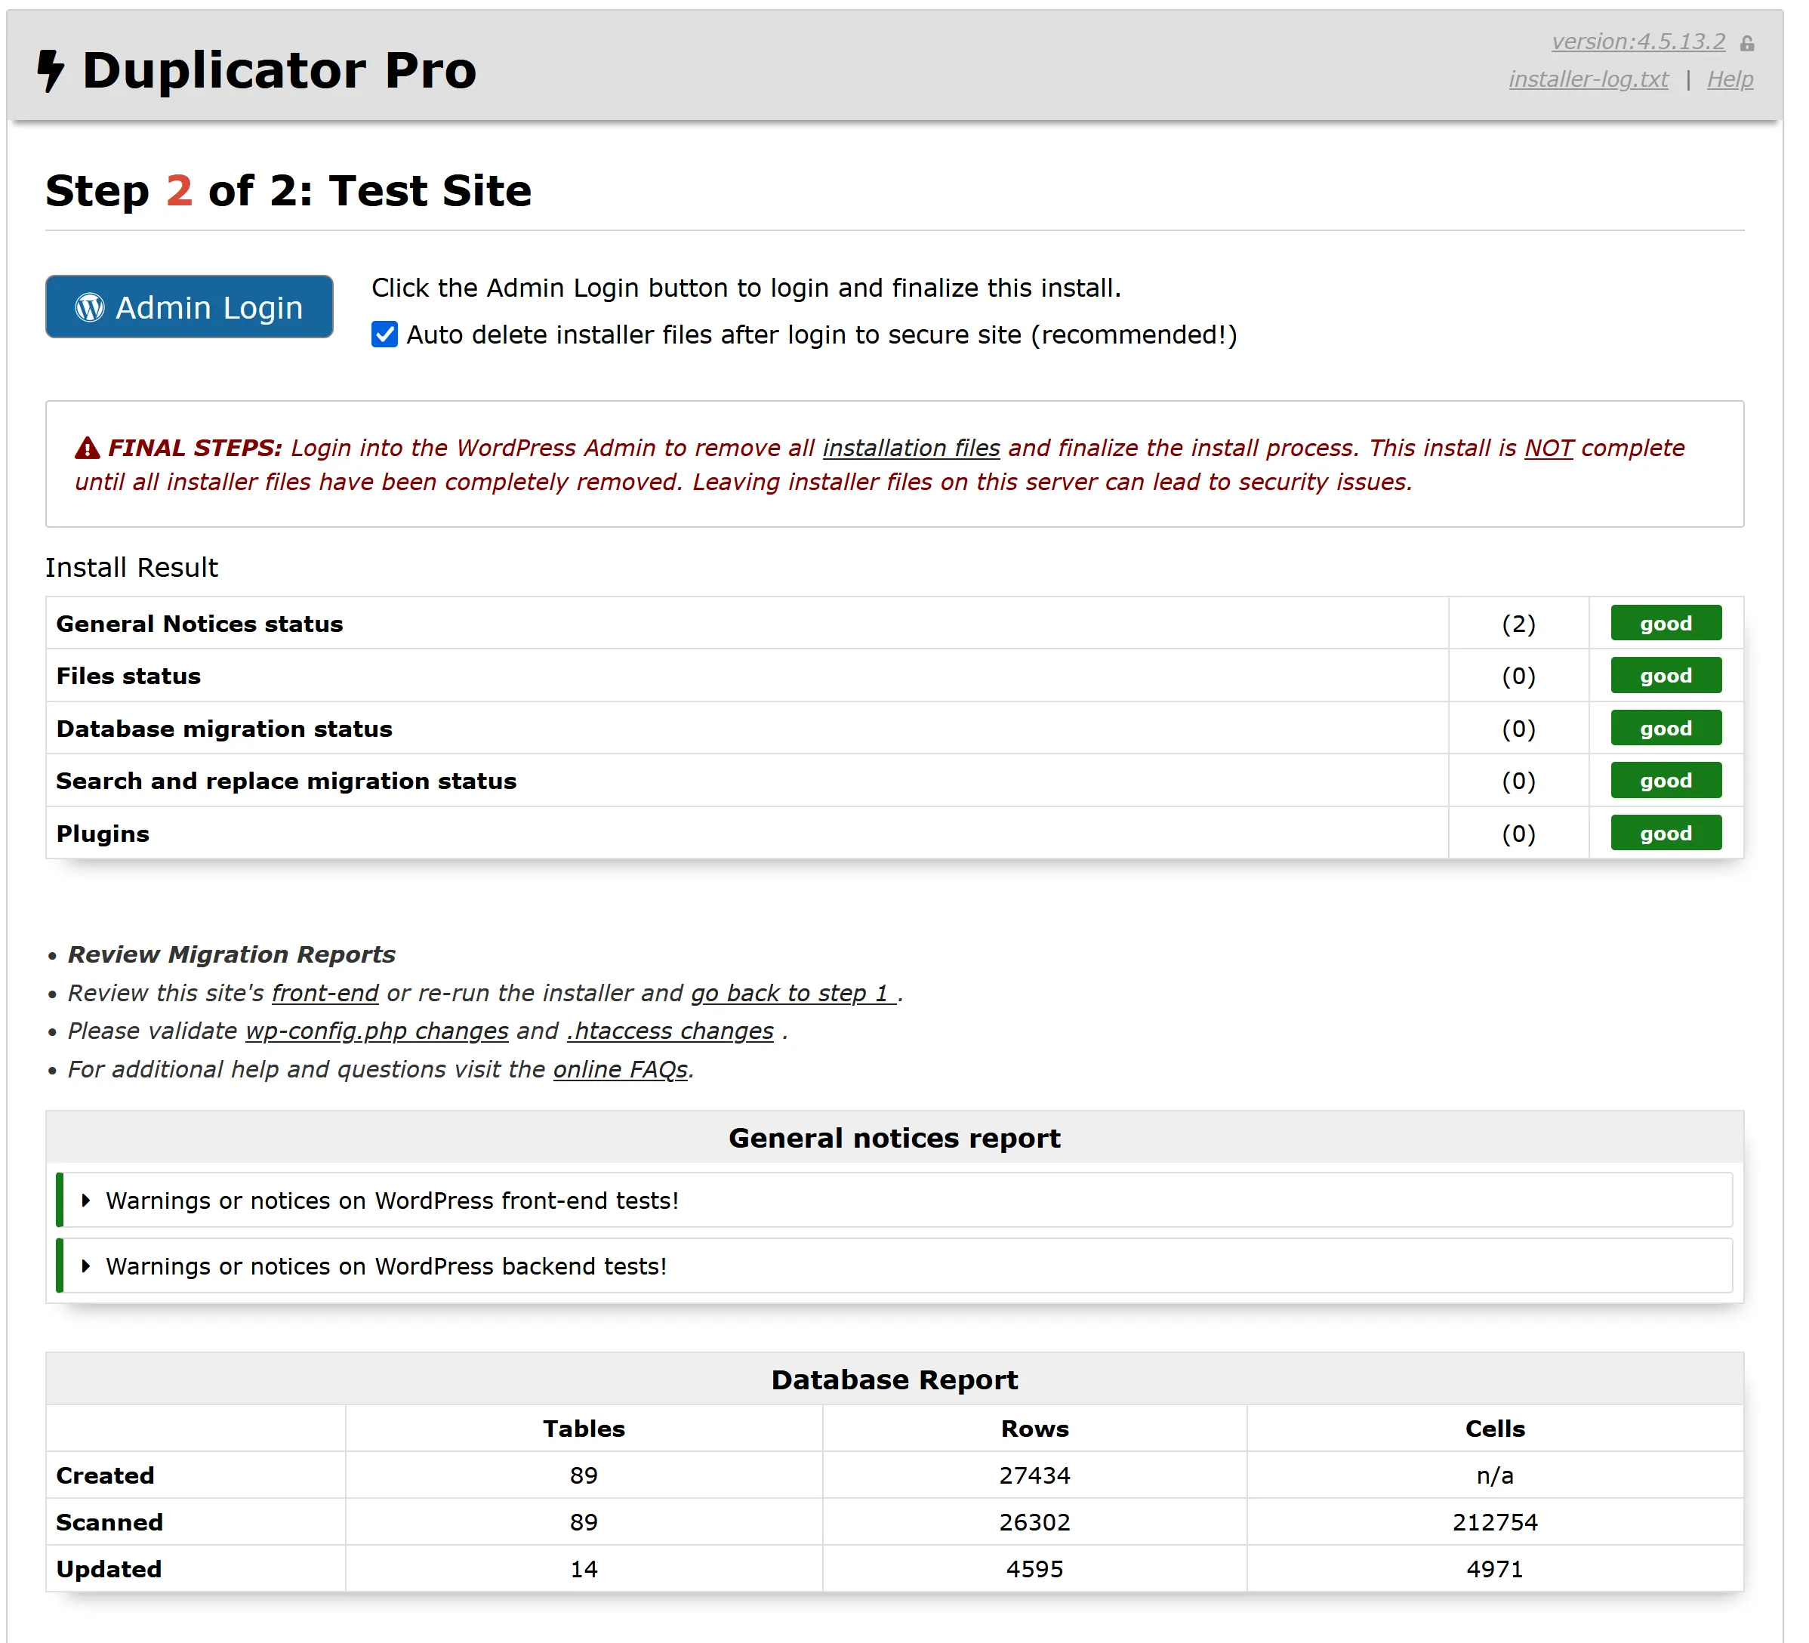View wp-config.php changes link

[377, 1031]
